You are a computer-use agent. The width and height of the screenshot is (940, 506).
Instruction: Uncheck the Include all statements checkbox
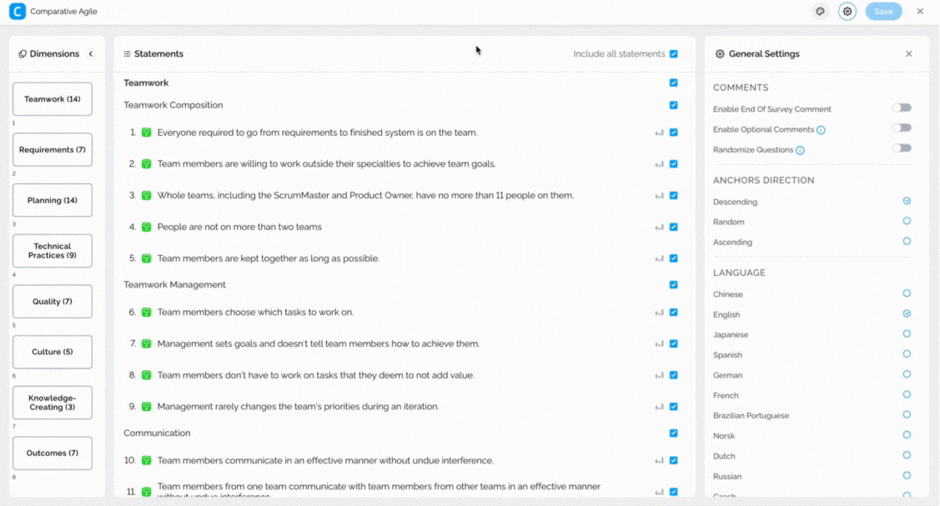pyautogui.click(x=673, y=54)
